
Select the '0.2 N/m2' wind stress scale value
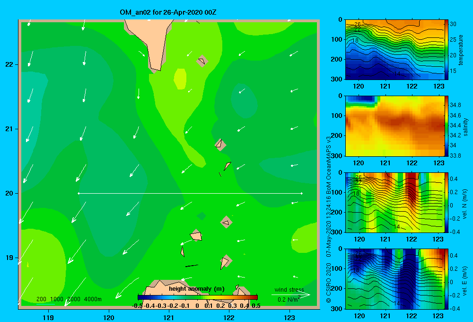tap(289, 299)
